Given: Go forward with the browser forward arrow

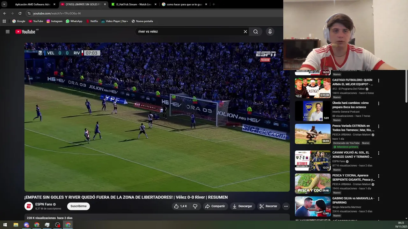Looking at the screenshot, I should click(x=12, y=13).
